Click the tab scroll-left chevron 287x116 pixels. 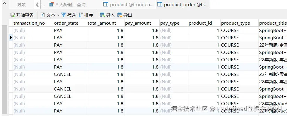pyautogui.click(x=37, y=5)
